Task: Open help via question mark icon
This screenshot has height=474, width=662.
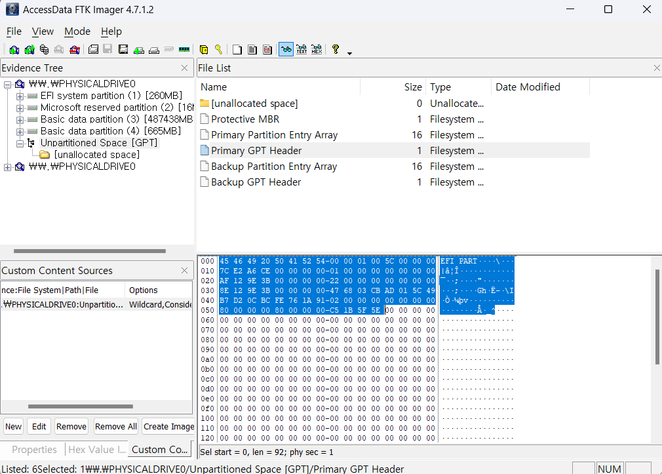Action: coord(336,49)
